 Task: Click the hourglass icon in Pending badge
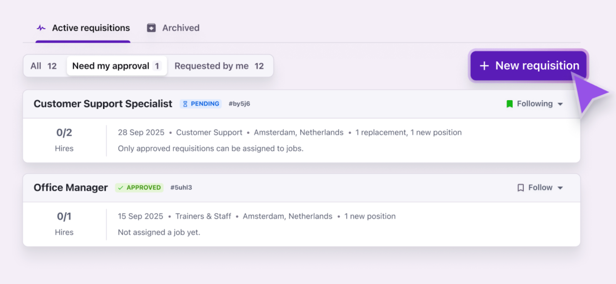coord(185,104)
